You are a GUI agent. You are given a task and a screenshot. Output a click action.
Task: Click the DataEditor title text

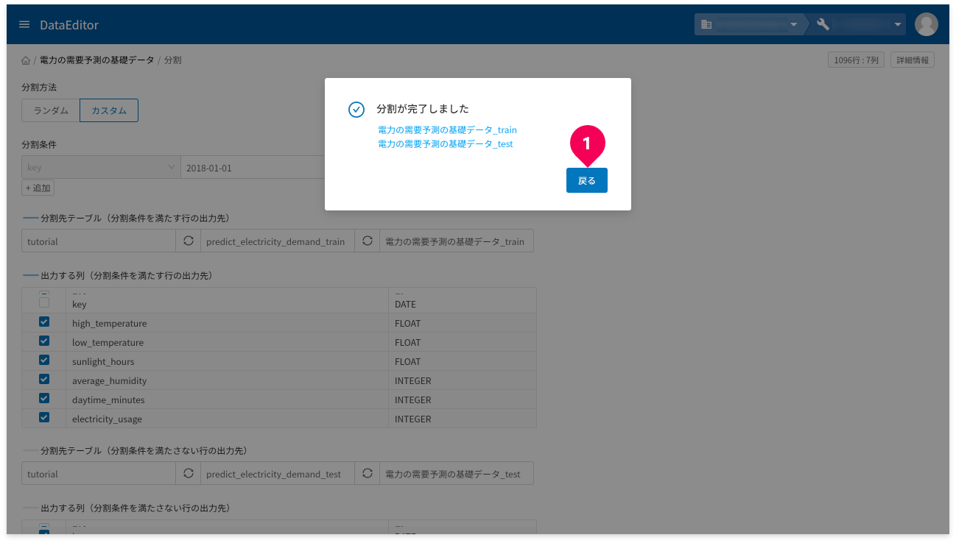click(x=69, y=25)
